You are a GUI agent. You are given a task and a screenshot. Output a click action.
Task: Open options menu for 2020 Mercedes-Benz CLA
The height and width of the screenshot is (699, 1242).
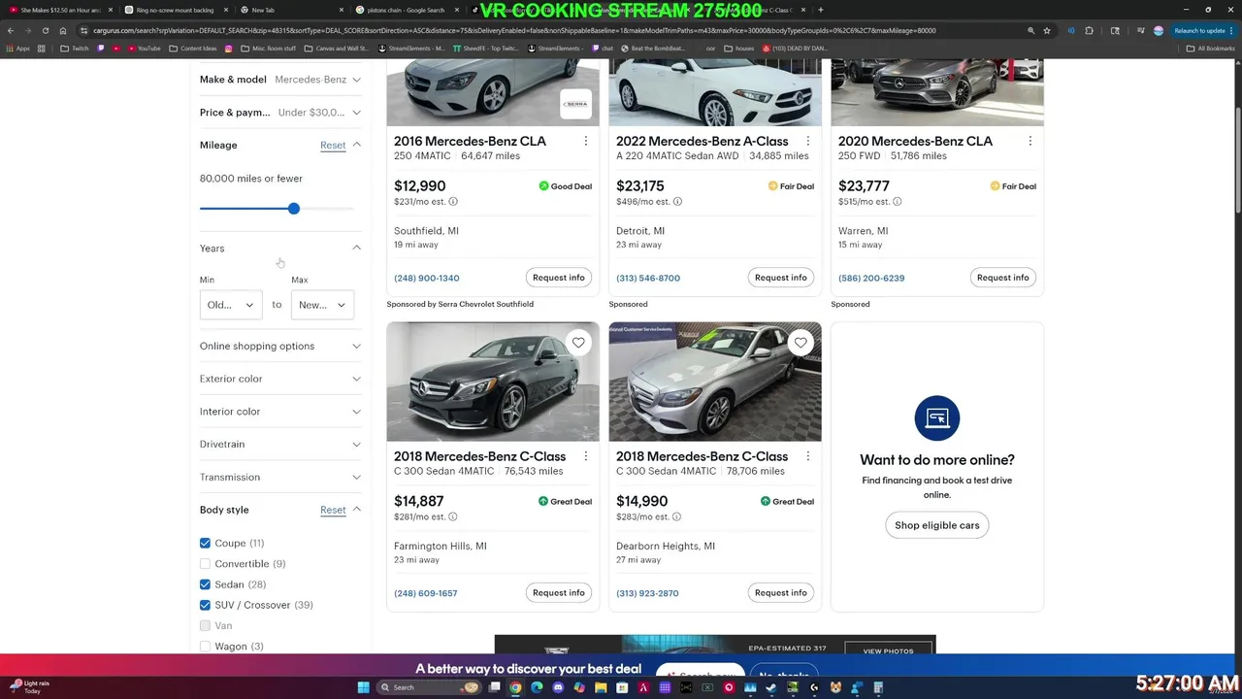(1030, 142)
